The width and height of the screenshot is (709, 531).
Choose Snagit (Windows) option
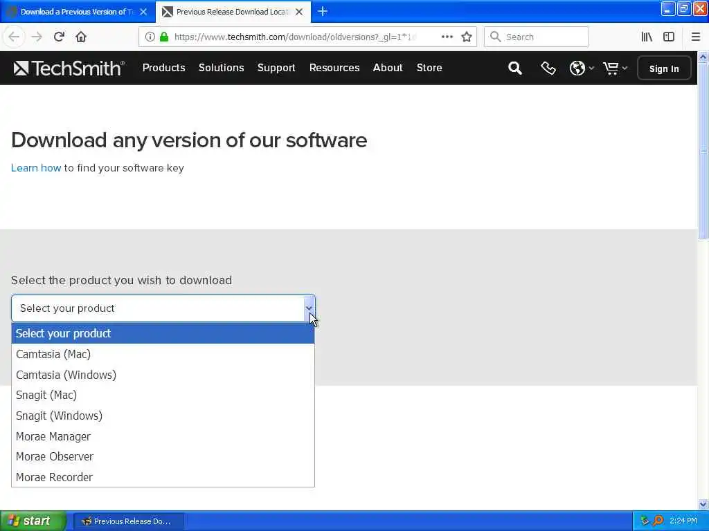[163, 416]
